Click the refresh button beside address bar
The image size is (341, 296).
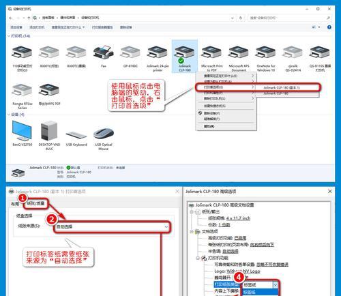241,18
